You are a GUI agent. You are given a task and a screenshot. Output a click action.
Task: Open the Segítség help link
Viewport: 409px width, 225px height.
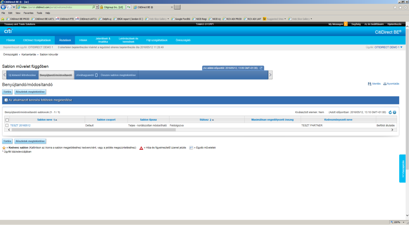(x=356, y=24)
